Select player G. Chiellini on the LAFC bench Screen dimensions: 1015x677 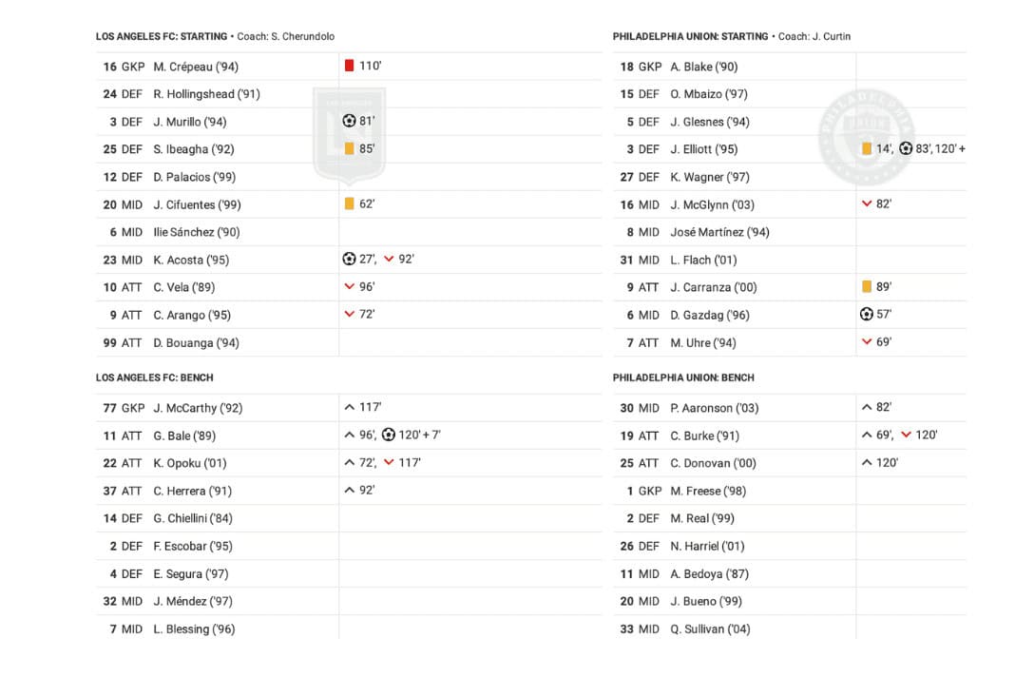point(192,518)
